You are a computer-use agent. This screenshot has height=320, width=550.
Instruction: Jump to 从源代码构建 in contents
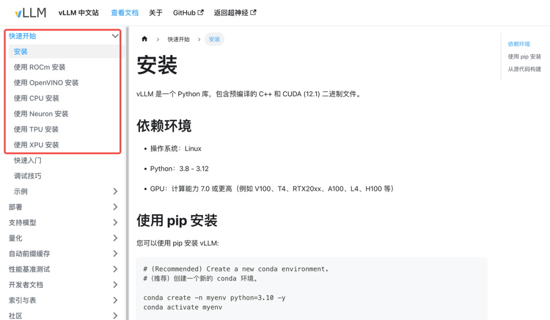coord(525,69)
